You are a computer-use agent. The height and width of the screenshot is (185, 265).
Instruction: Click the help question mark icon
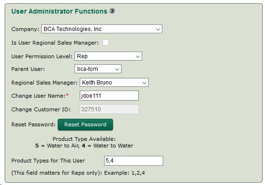(112, 11)
